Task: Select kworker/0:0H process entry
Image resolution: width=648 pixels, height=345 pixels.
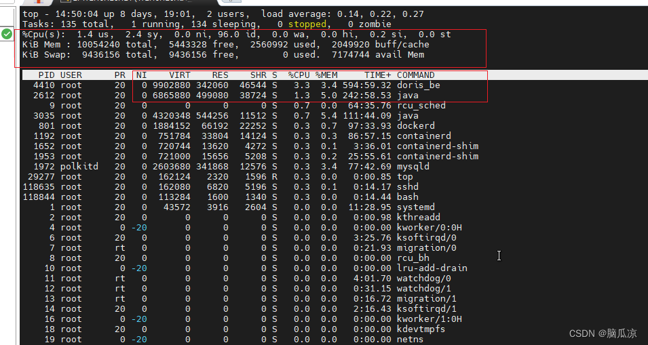Action: click(x=430, y=227)
